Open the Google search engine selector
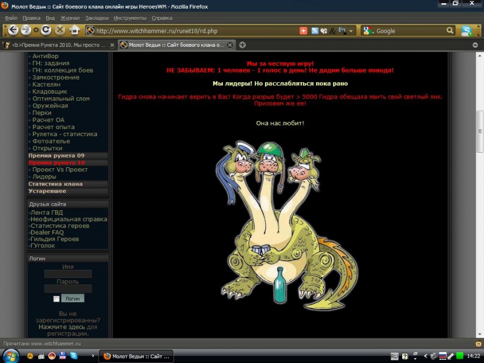 click(368, 31)
